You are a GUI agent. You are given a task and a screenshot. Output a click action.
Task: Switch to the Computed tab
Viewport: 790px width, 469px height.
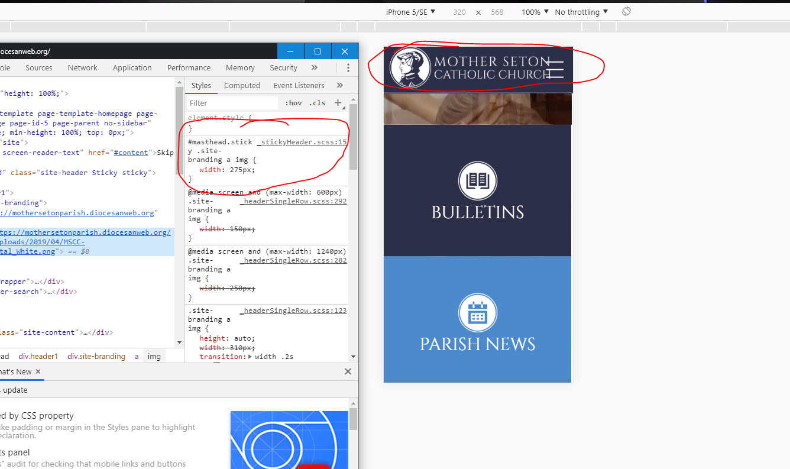(x=242, y=85)
